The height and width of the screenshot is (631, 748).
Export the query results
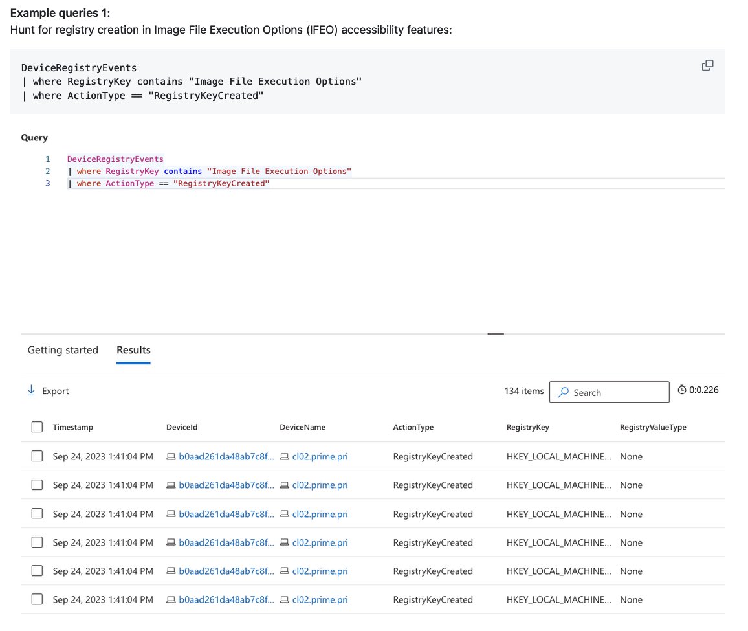click(48, 391)
